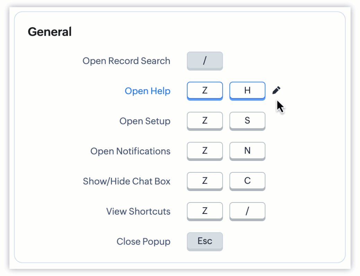Click the Show/Hide Chat Box label
360x276 pixels.
click(x=127, y=181)
